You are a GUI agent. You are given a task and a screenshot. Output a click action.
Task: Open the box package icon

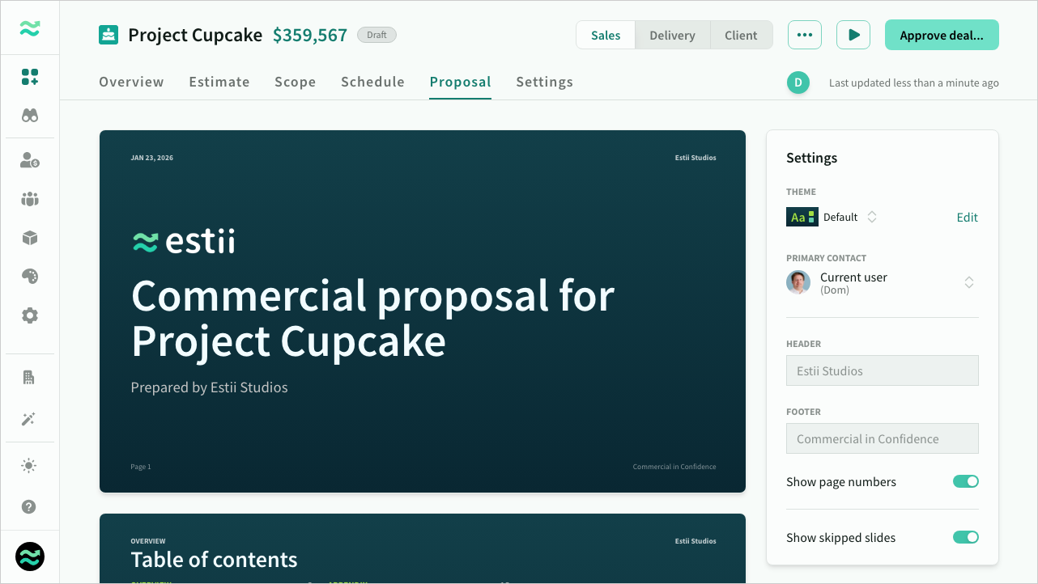coord(30,238)
